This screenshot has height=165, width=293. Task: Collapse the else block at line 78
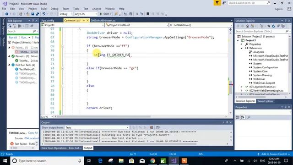pos(63,86)
